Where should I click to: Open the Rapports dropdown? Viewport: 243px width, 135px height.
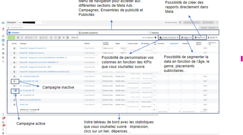pos(200,37)
